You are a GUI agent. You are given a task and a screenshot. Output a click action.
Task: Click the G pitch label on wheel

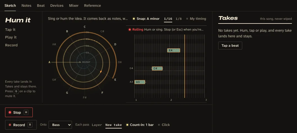pyautogui.click(x=67, y=93)
